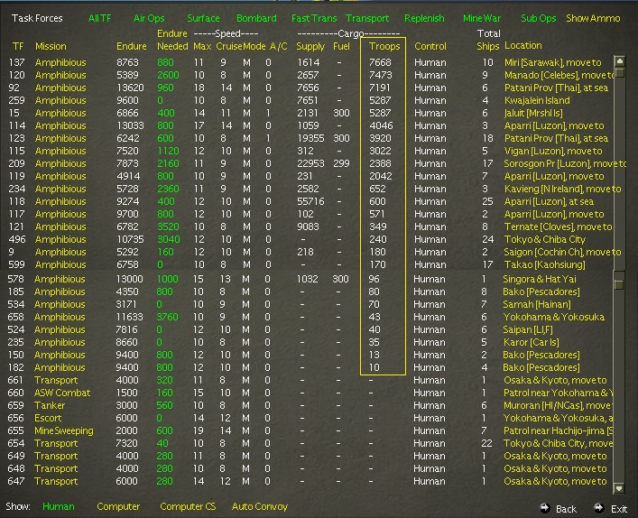Sort by Fuel column header
638x518 pixels.
[341, 46]
